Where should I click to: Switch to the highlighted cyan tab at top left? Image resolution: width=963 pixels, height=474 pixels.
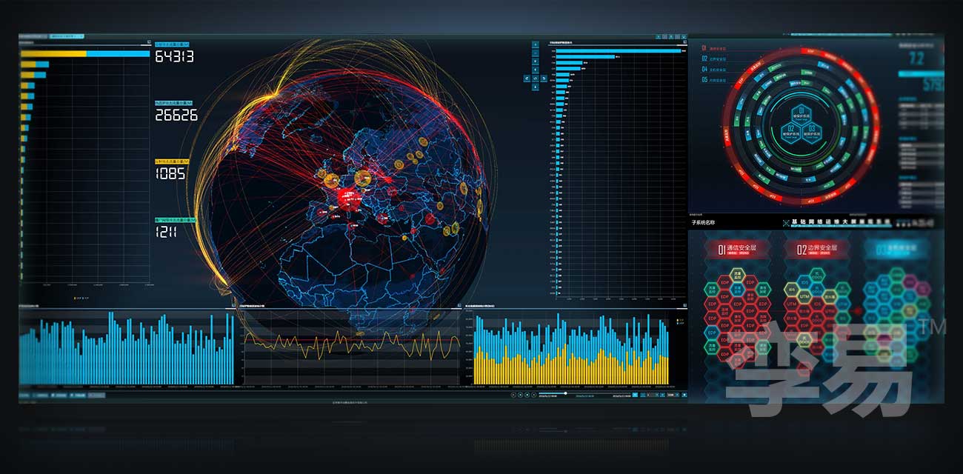[x=67, y=36]
